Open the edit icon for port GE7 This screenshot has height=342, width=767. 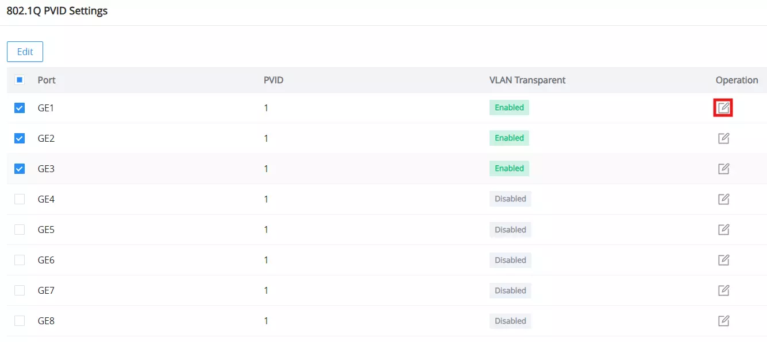click(723, 290)
